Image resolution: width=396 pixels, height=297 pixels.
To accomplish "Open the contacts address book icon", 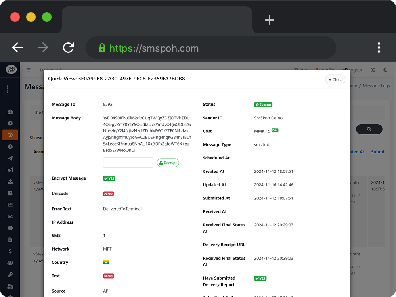I will pyautogui.click(x=10, y=193).
